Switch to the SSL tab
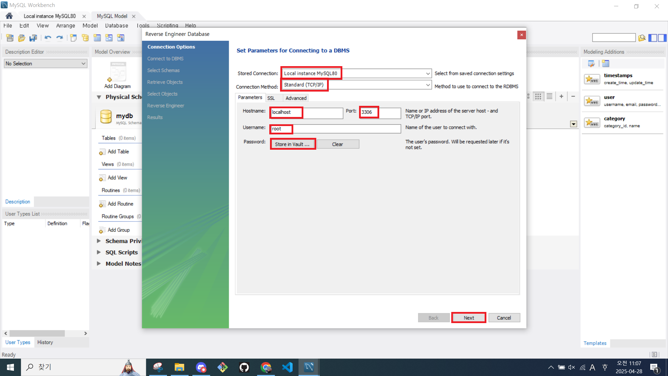 pyautogui.click(x=271, y=98)
